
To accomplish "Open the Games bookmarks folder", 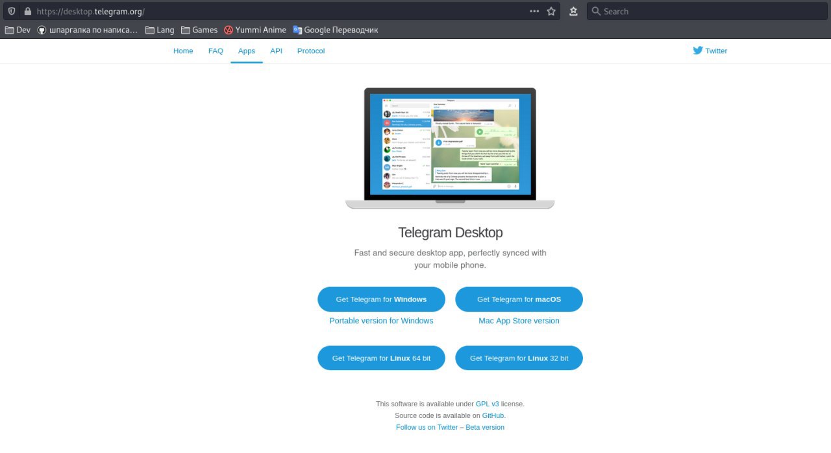I will (199, 30).
